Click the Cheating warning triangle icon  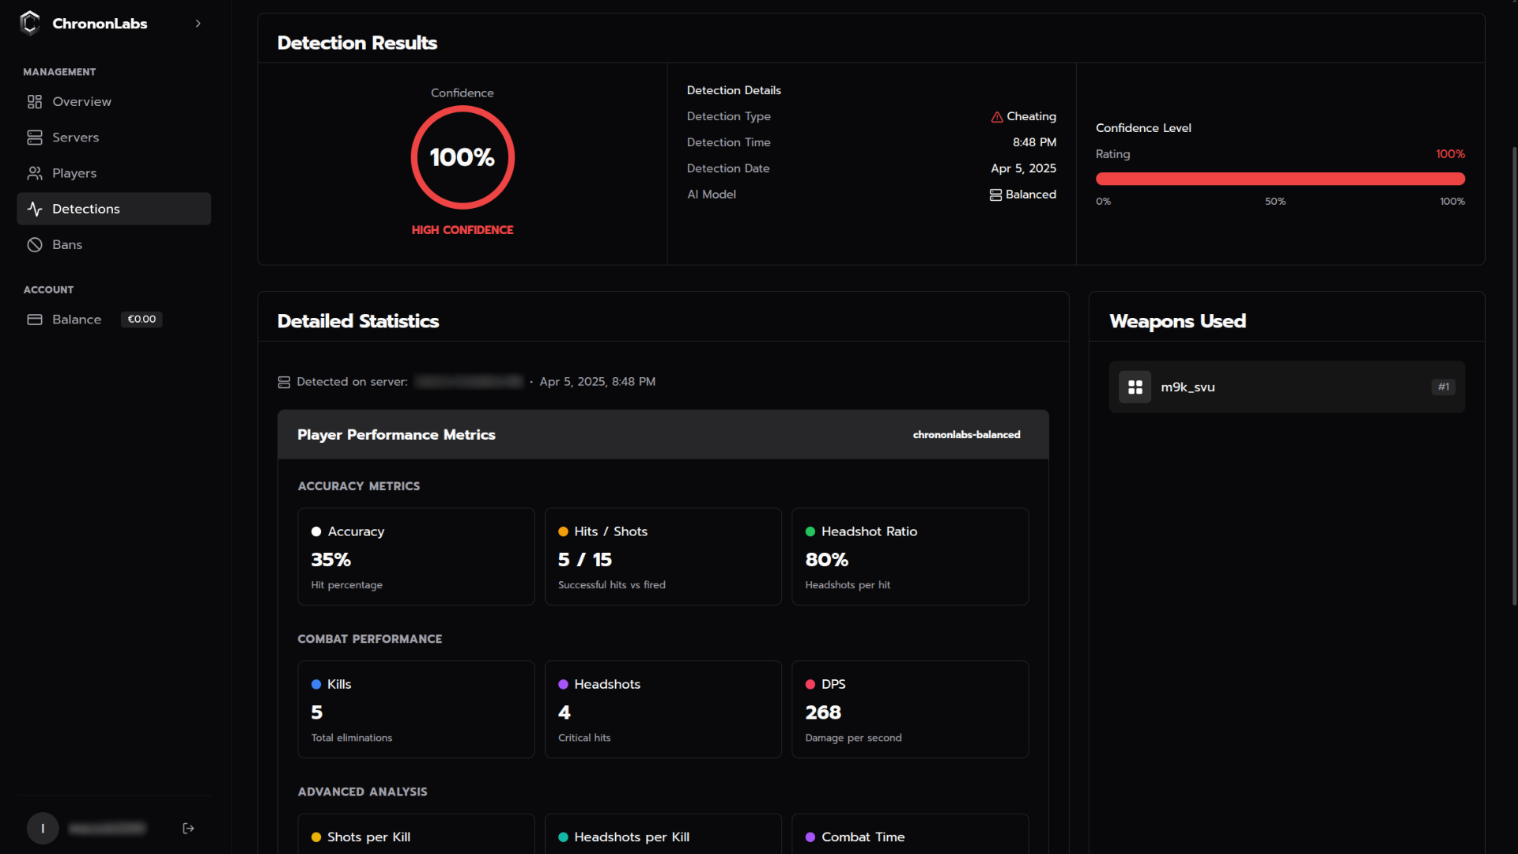[x=997, y=116]
